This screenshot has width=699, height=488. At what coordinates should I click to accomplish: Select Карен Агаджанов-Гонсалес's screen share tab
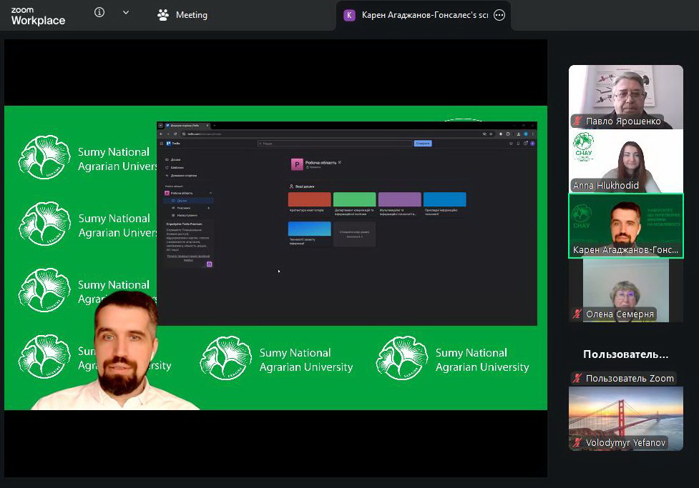424,15
